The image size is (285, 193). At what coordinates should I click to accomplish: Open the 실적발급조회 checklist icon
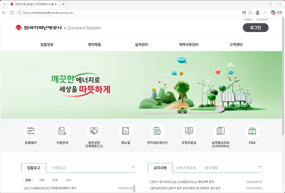(220, 131)
